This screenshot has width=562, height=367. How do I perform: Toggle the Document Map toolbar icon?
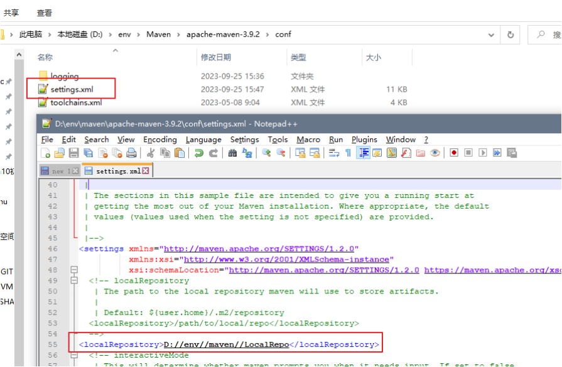(x=392, y=153)
